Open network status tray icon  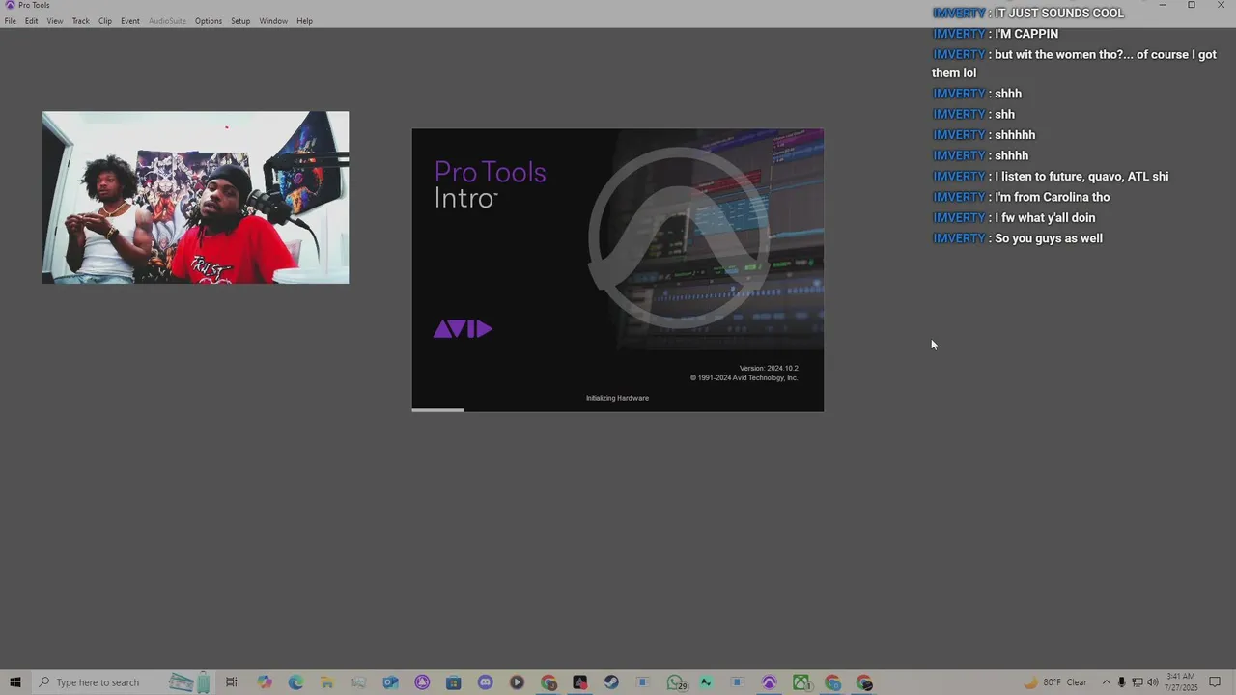click(x=1137, y=682)
